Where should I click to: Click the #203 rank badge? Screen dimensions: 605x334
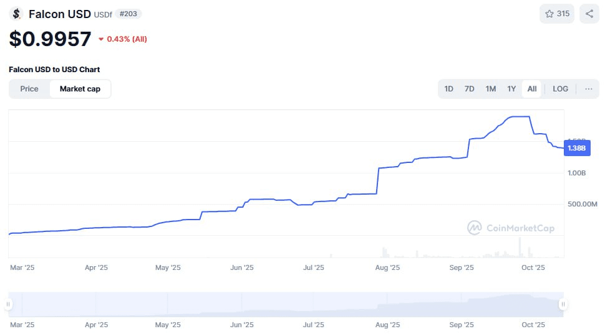point(128,14)
